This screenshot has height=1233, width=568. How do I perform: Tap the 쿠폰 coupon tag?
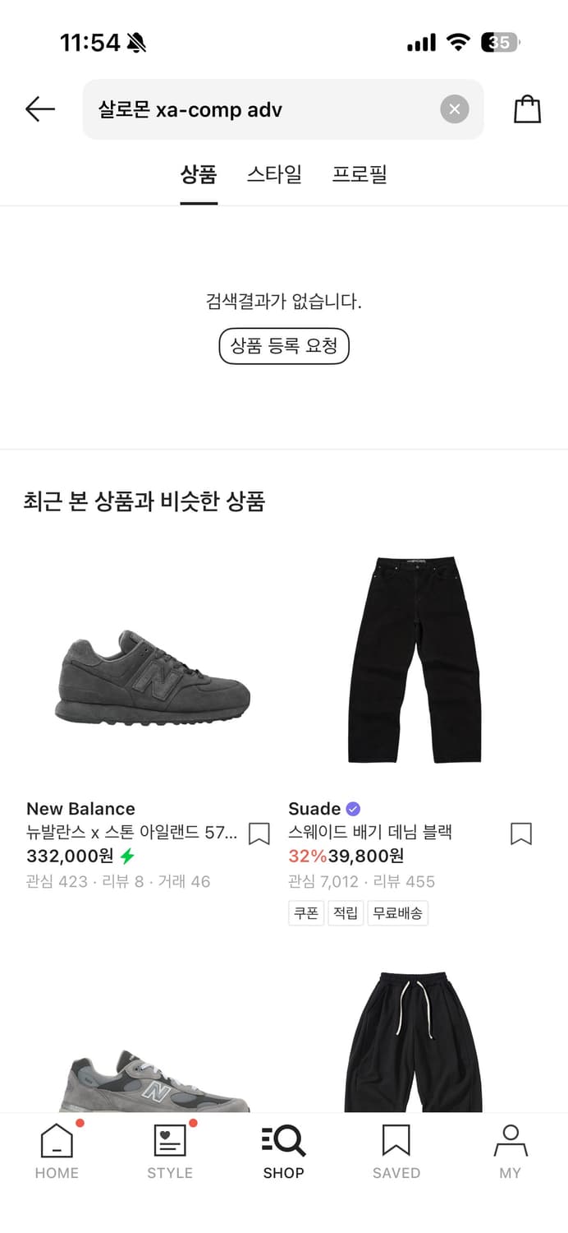pos(306,913)
